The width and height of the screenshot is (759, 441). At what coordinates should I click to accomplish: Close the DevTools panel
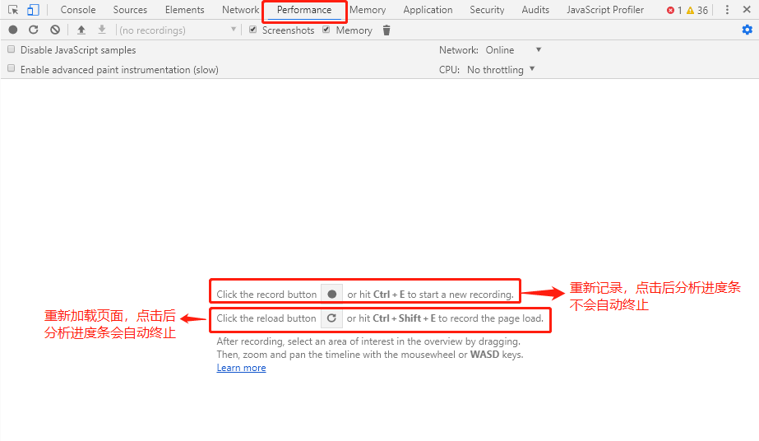coord(747,10)
